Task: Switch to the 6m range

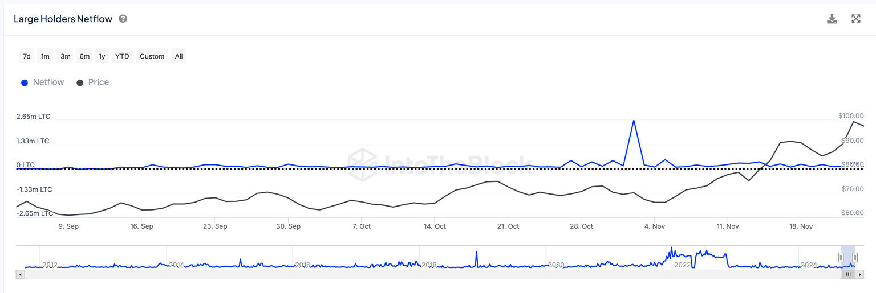Action: click(x=84, y=56)
